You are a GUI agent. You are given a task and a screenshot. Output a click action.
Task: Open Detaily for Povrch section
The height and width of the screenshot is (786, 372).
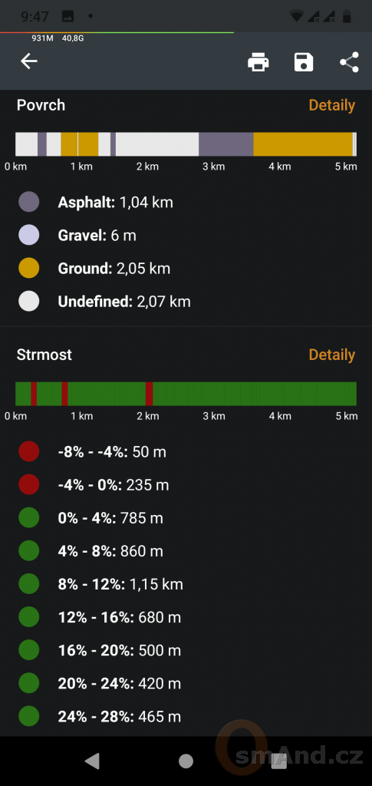pos(332,105)
